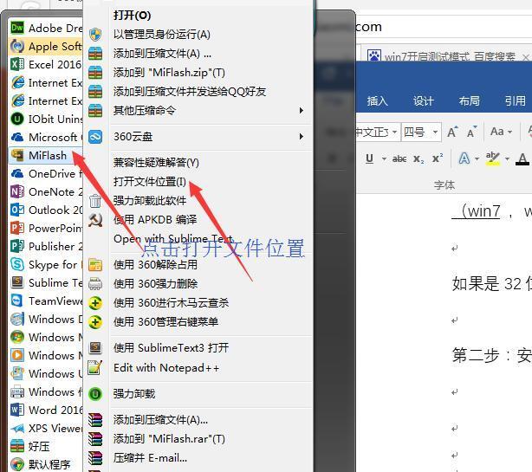Select 使用 360解除占用
The image size is (532, 472).
[x=155, y=264]
